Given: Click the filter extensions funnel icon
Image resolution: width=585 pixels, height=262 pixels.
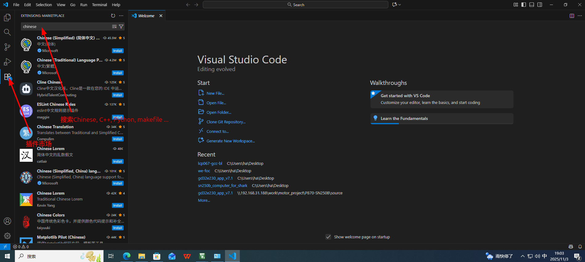Looking at the screenshot, I should (x=121, y=27).
